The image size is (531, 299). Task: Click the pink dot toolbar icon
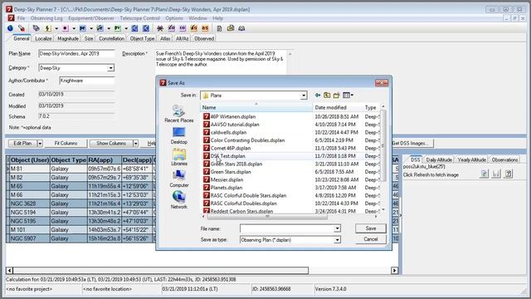pyautogui.click(x=65, y=28)
